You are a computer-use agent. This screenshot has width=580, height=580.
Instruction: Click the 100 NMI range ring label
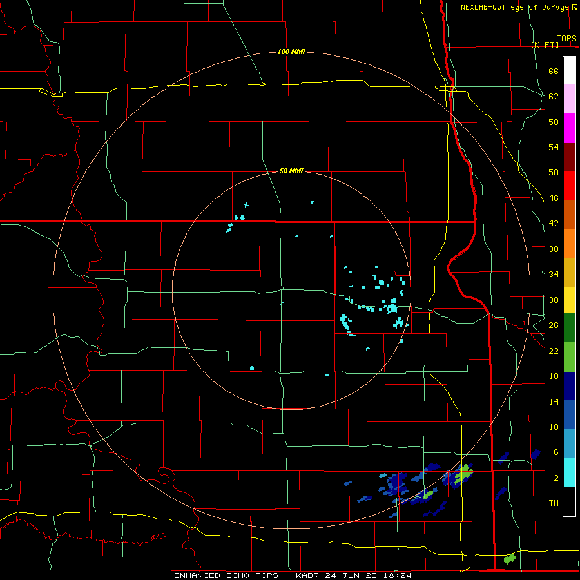point(291,52)
